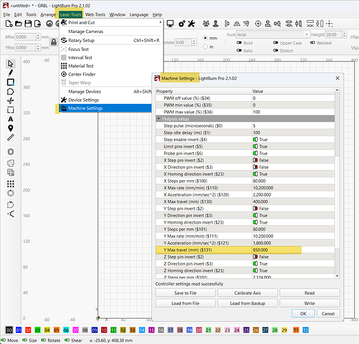
Task: Select the Offset Shapes tool
Action: 10,152
